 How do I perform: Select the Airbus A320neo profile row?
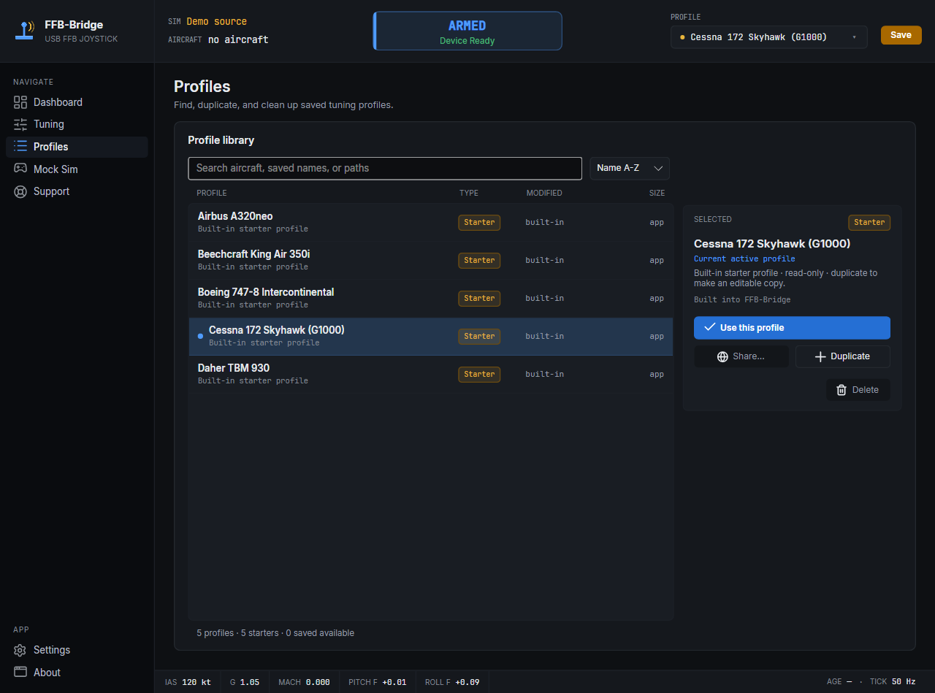pos(431,222)
